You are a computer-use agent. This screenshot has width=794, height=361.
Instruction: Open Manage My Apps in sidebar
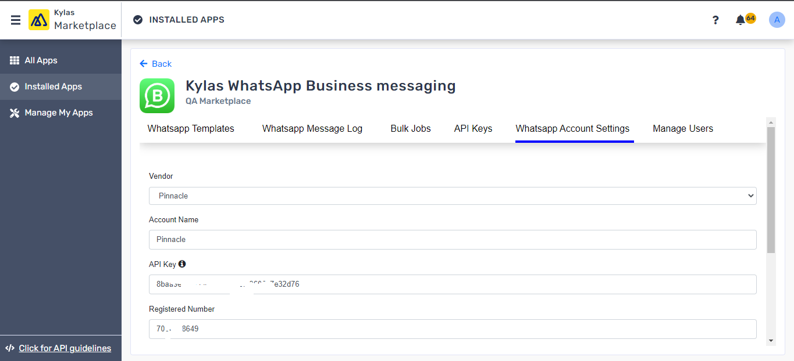point(60,113)
